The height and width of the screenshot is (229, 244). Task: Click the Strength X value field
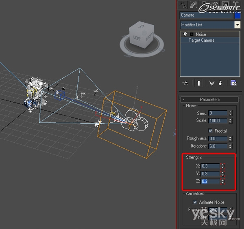(210, 166)
